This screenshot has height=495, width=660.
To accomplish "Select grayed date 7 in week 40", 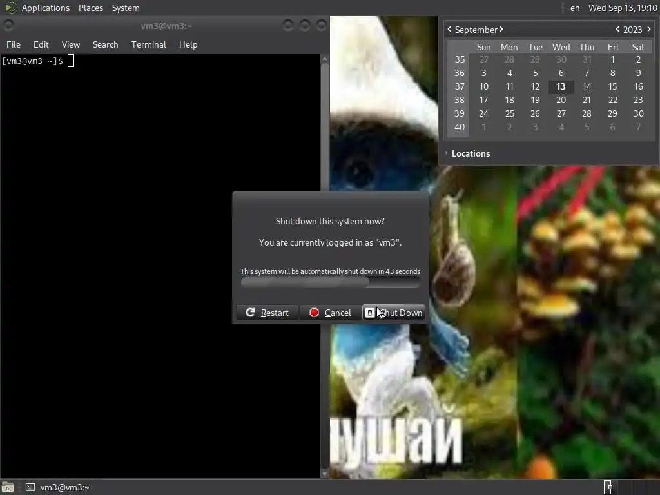I will 639,127.
